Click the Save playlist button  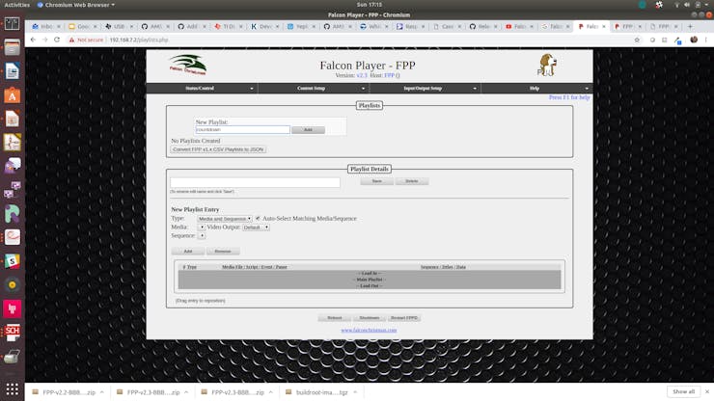(x=376, y=181)
